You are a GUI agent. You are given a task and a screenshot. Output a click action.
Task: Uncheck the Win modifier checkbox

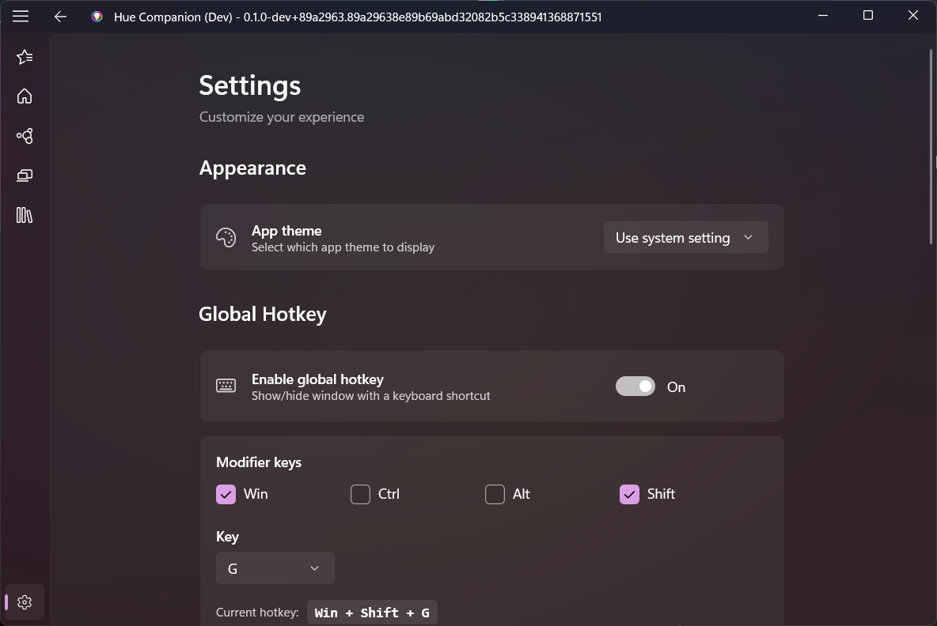point(226,494)
